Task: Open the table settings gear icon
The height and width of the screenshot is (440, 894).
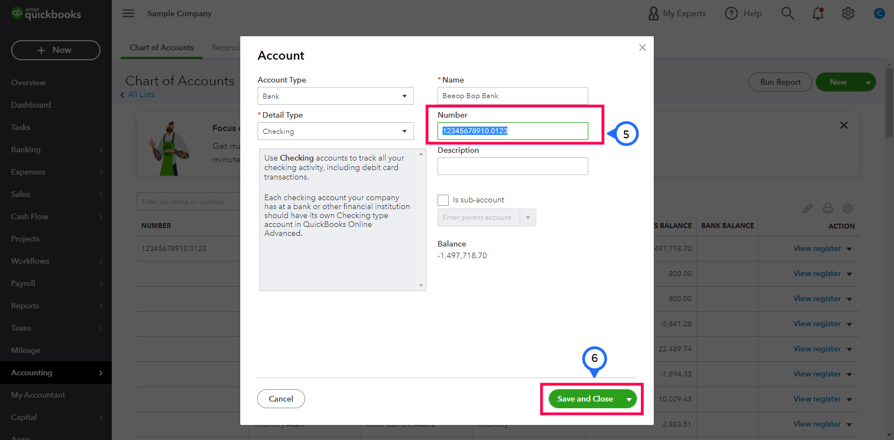Action: 848,209
